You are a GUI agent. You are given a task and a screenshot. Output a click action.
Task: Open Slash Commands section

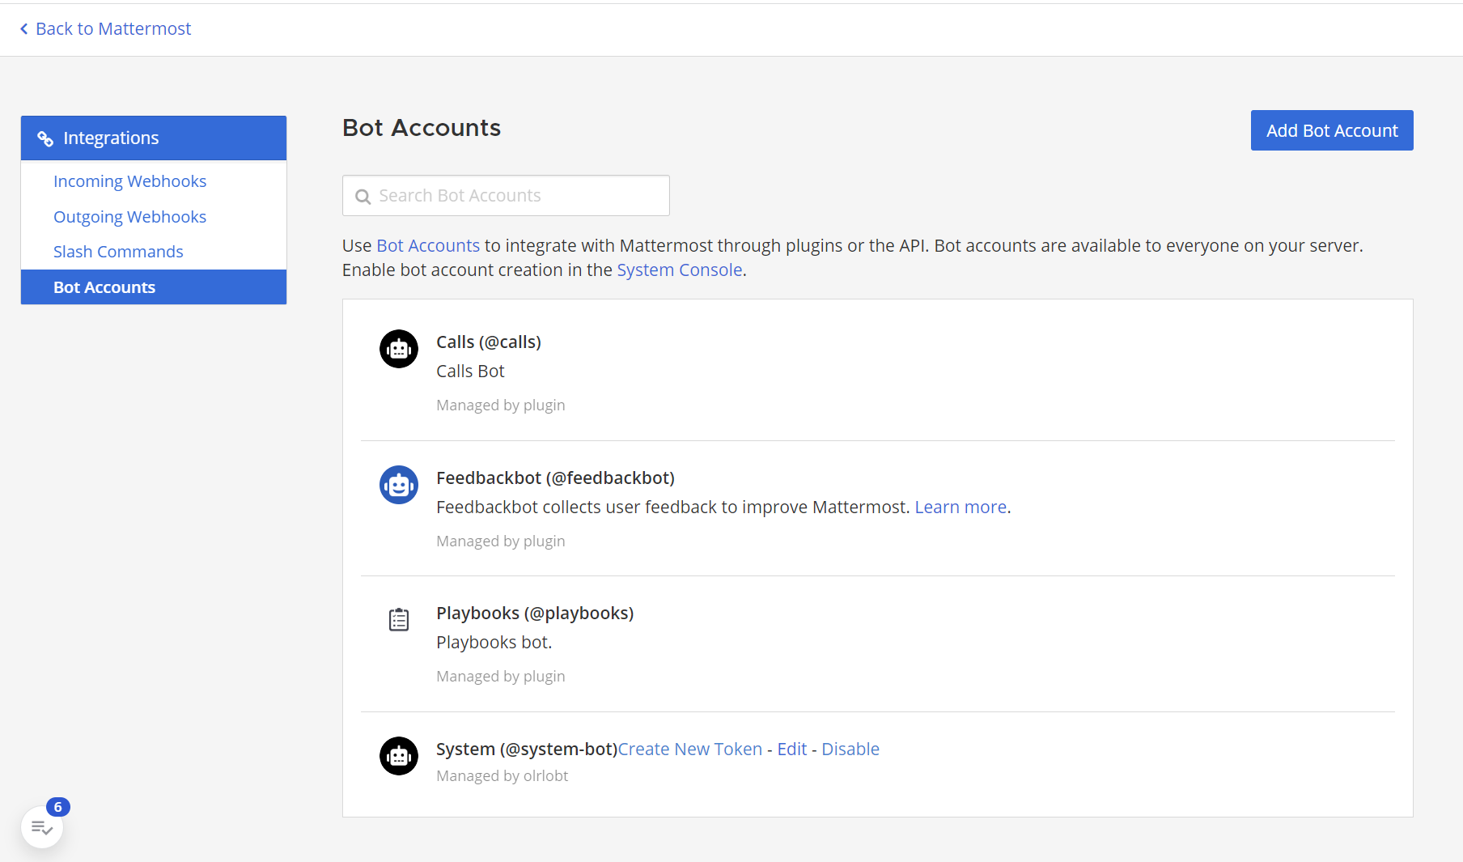118,252
